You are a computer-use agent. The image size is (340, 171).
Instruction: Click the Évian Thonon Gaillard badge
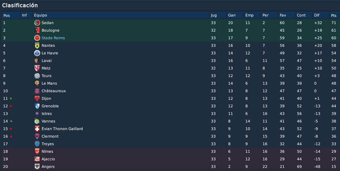coord(37,129)
